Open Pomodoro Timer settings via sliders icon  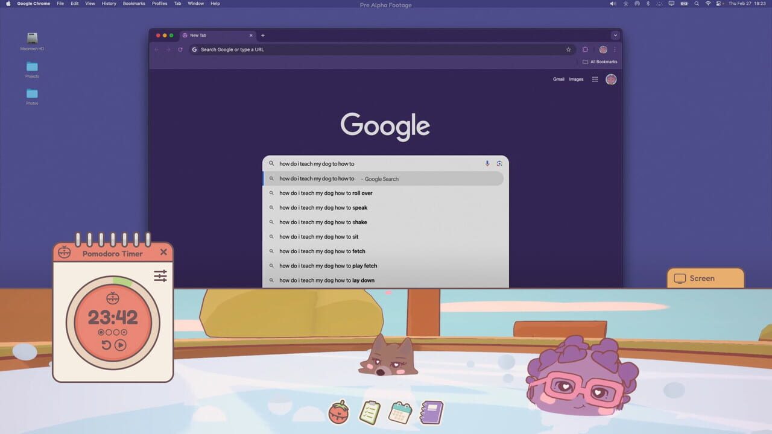point(160,275)
